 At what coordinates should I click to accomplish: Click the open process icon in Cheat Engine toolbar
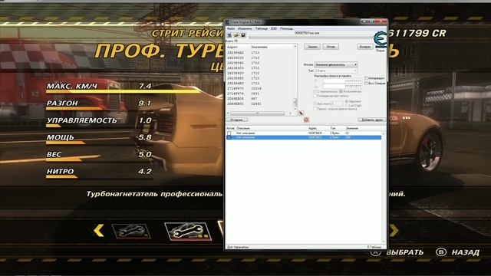coord(229,35)
